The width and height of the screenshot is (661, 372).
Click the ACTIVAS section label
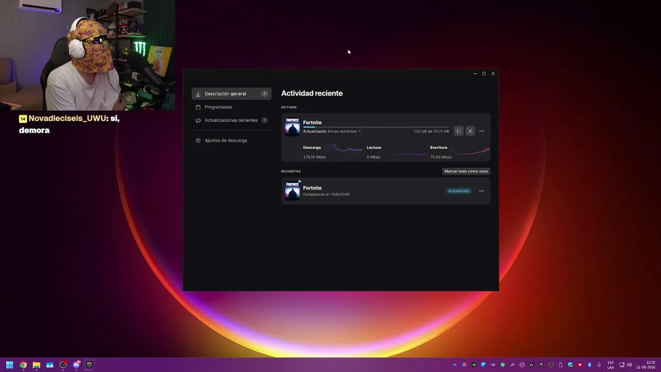pyautogui.click(x=289, y=107)
